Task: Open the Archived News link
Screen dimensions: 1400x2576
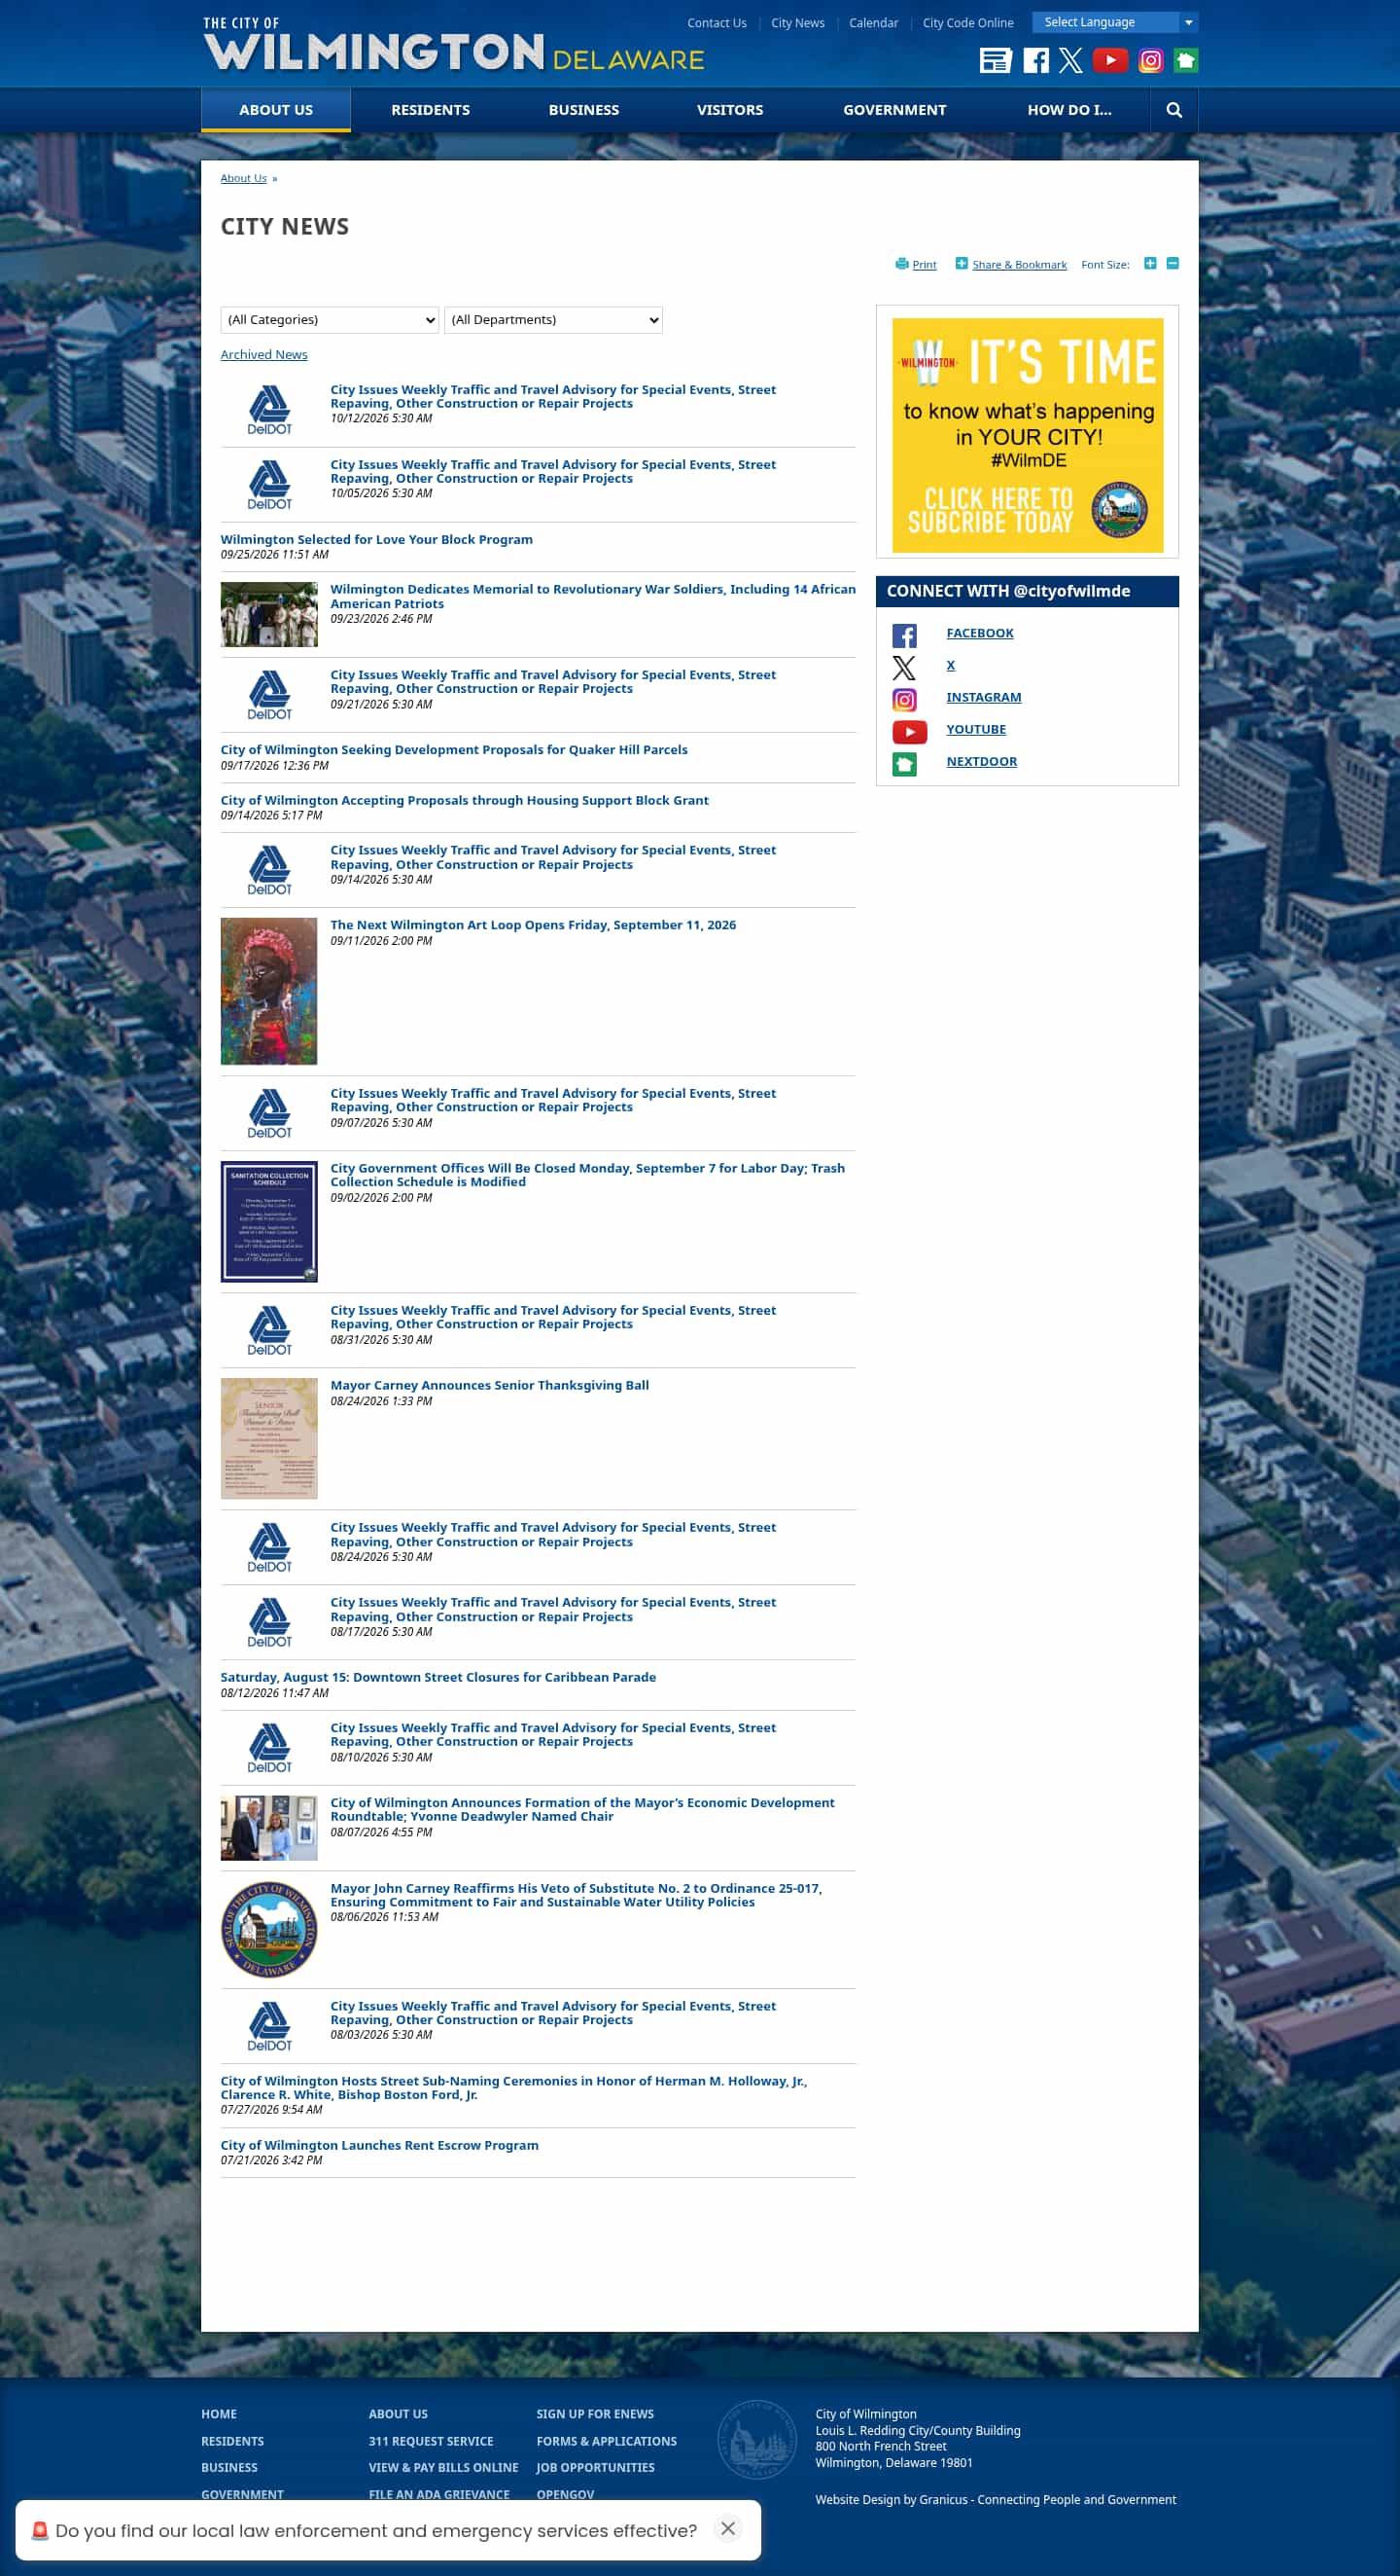Action: pyautogui.click(x=263, y=355)
